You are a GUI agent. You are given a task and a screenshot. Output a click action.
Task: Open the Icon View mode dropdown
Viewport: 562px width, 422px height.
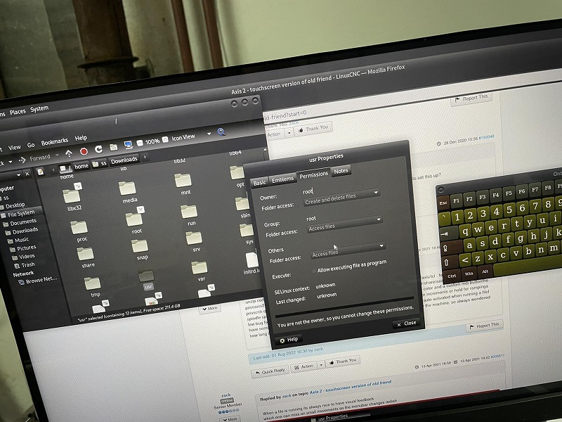tap(209, 134)
